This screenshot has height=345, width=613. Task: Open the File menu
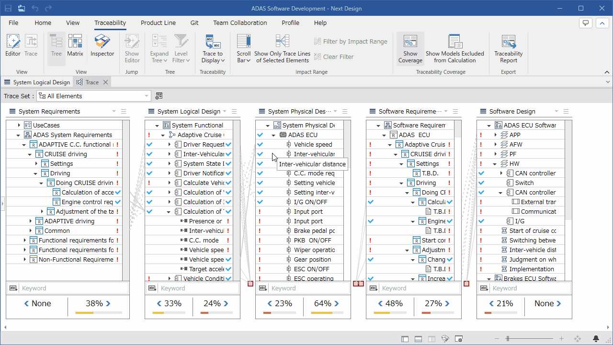[13, 23]
